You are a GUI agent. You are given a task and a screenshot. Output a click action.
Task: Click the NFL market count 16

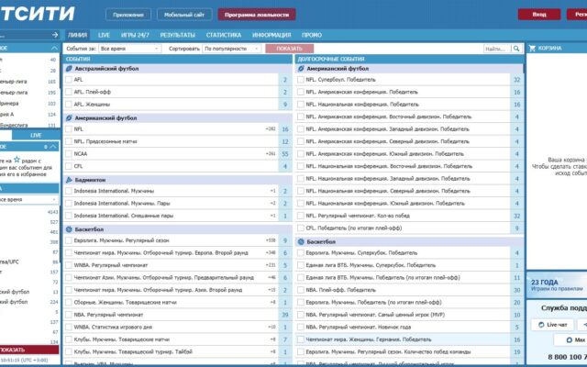(x=285, y=129)
